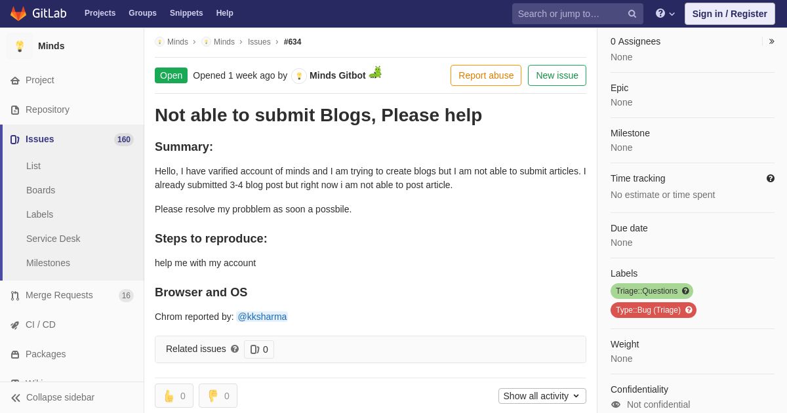Click the GitLab fox logo

tap(18, 13)
